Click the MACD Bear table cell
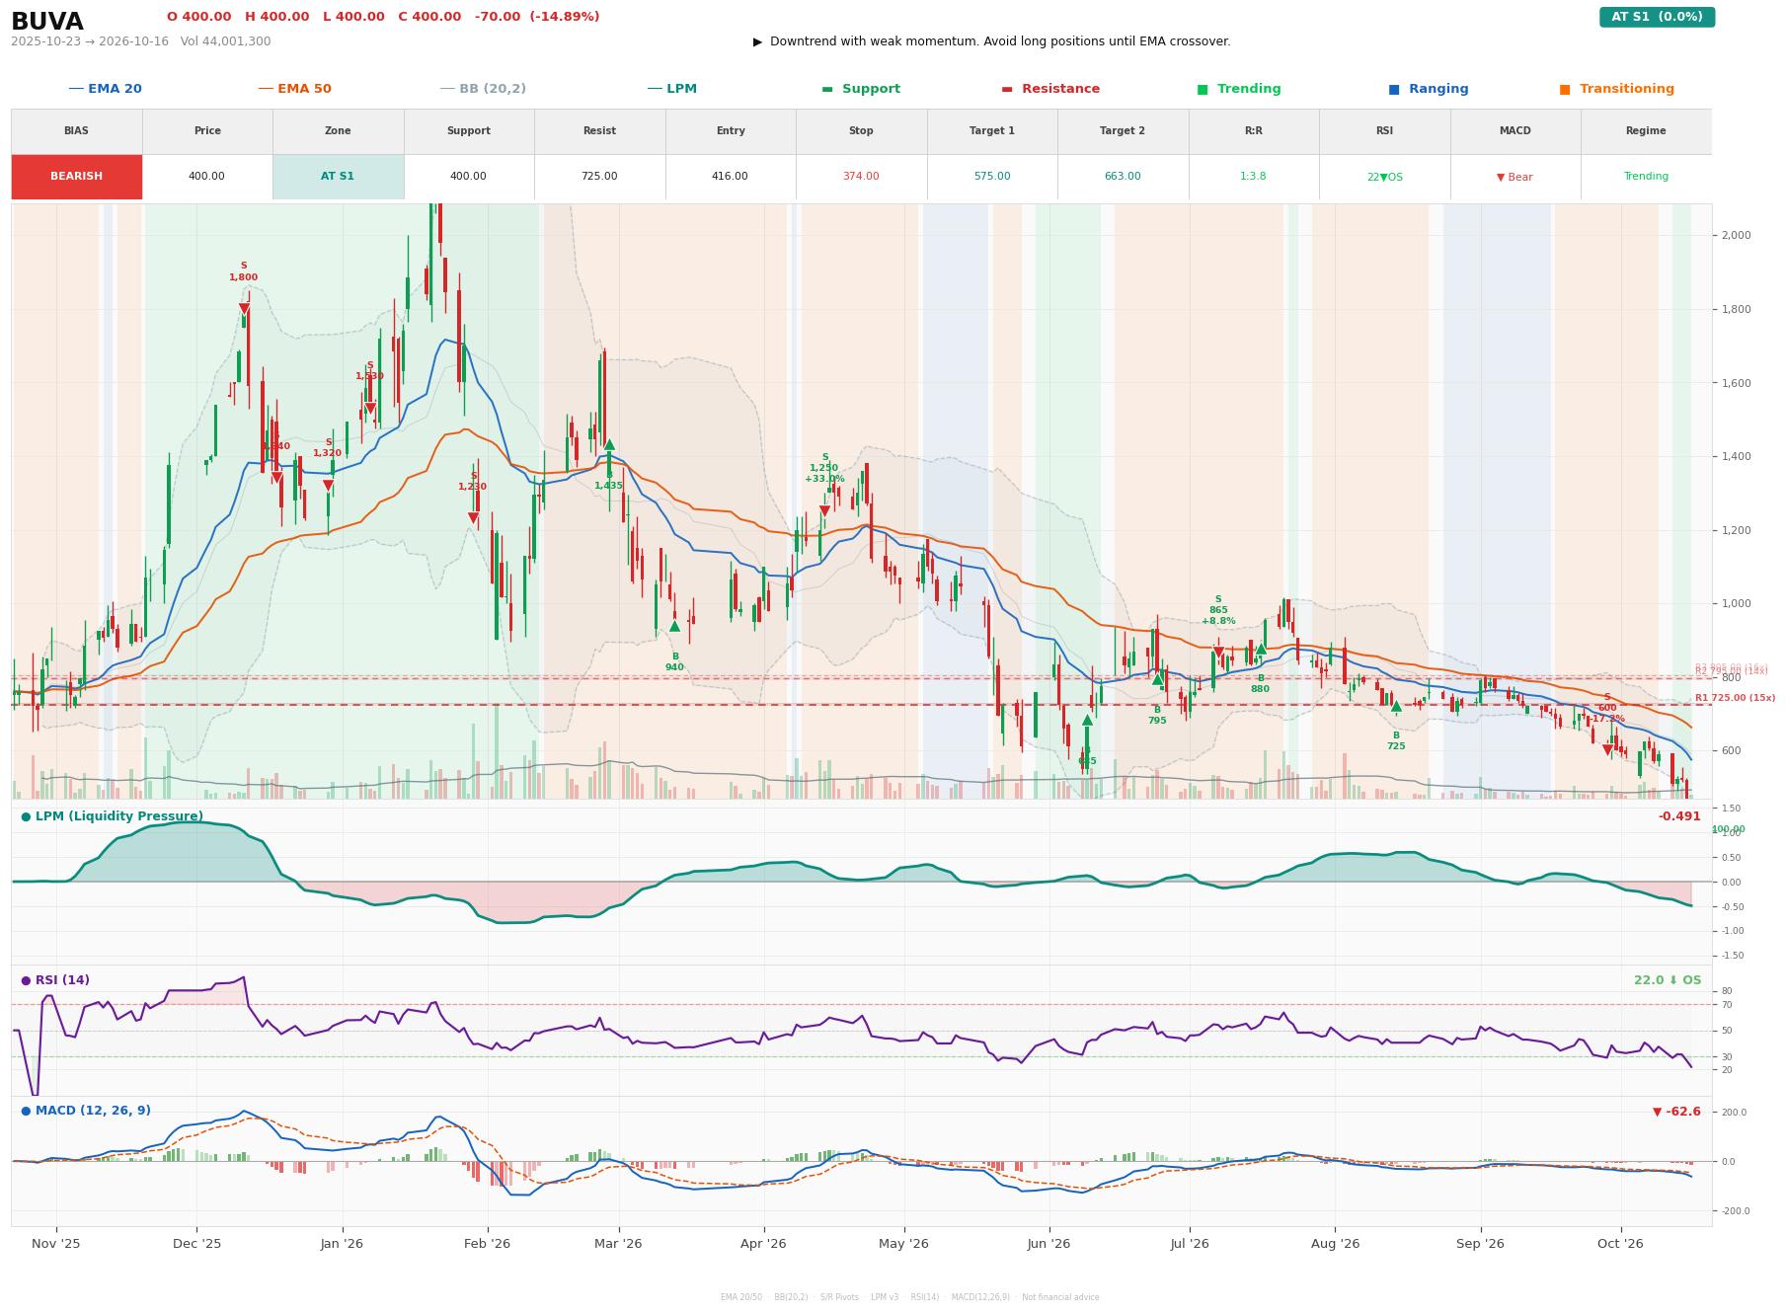 [x=1514, y=177]
